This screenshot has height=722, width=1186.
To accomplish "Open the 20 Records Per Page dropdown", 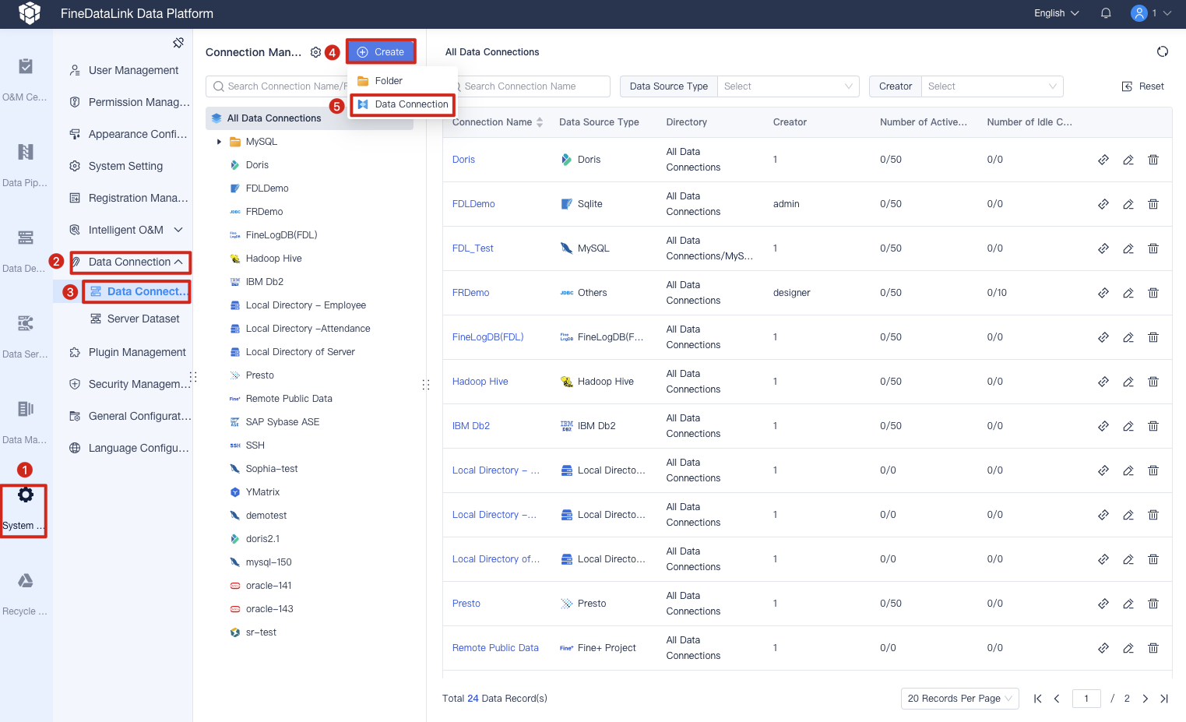I will coord(959,699).
